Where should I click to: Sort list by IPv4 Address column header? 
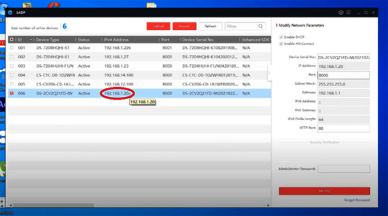coord(116,39)
